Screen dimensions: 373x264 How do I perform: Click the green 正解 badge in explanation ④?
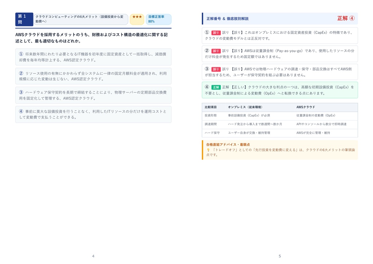click(216, 87)
